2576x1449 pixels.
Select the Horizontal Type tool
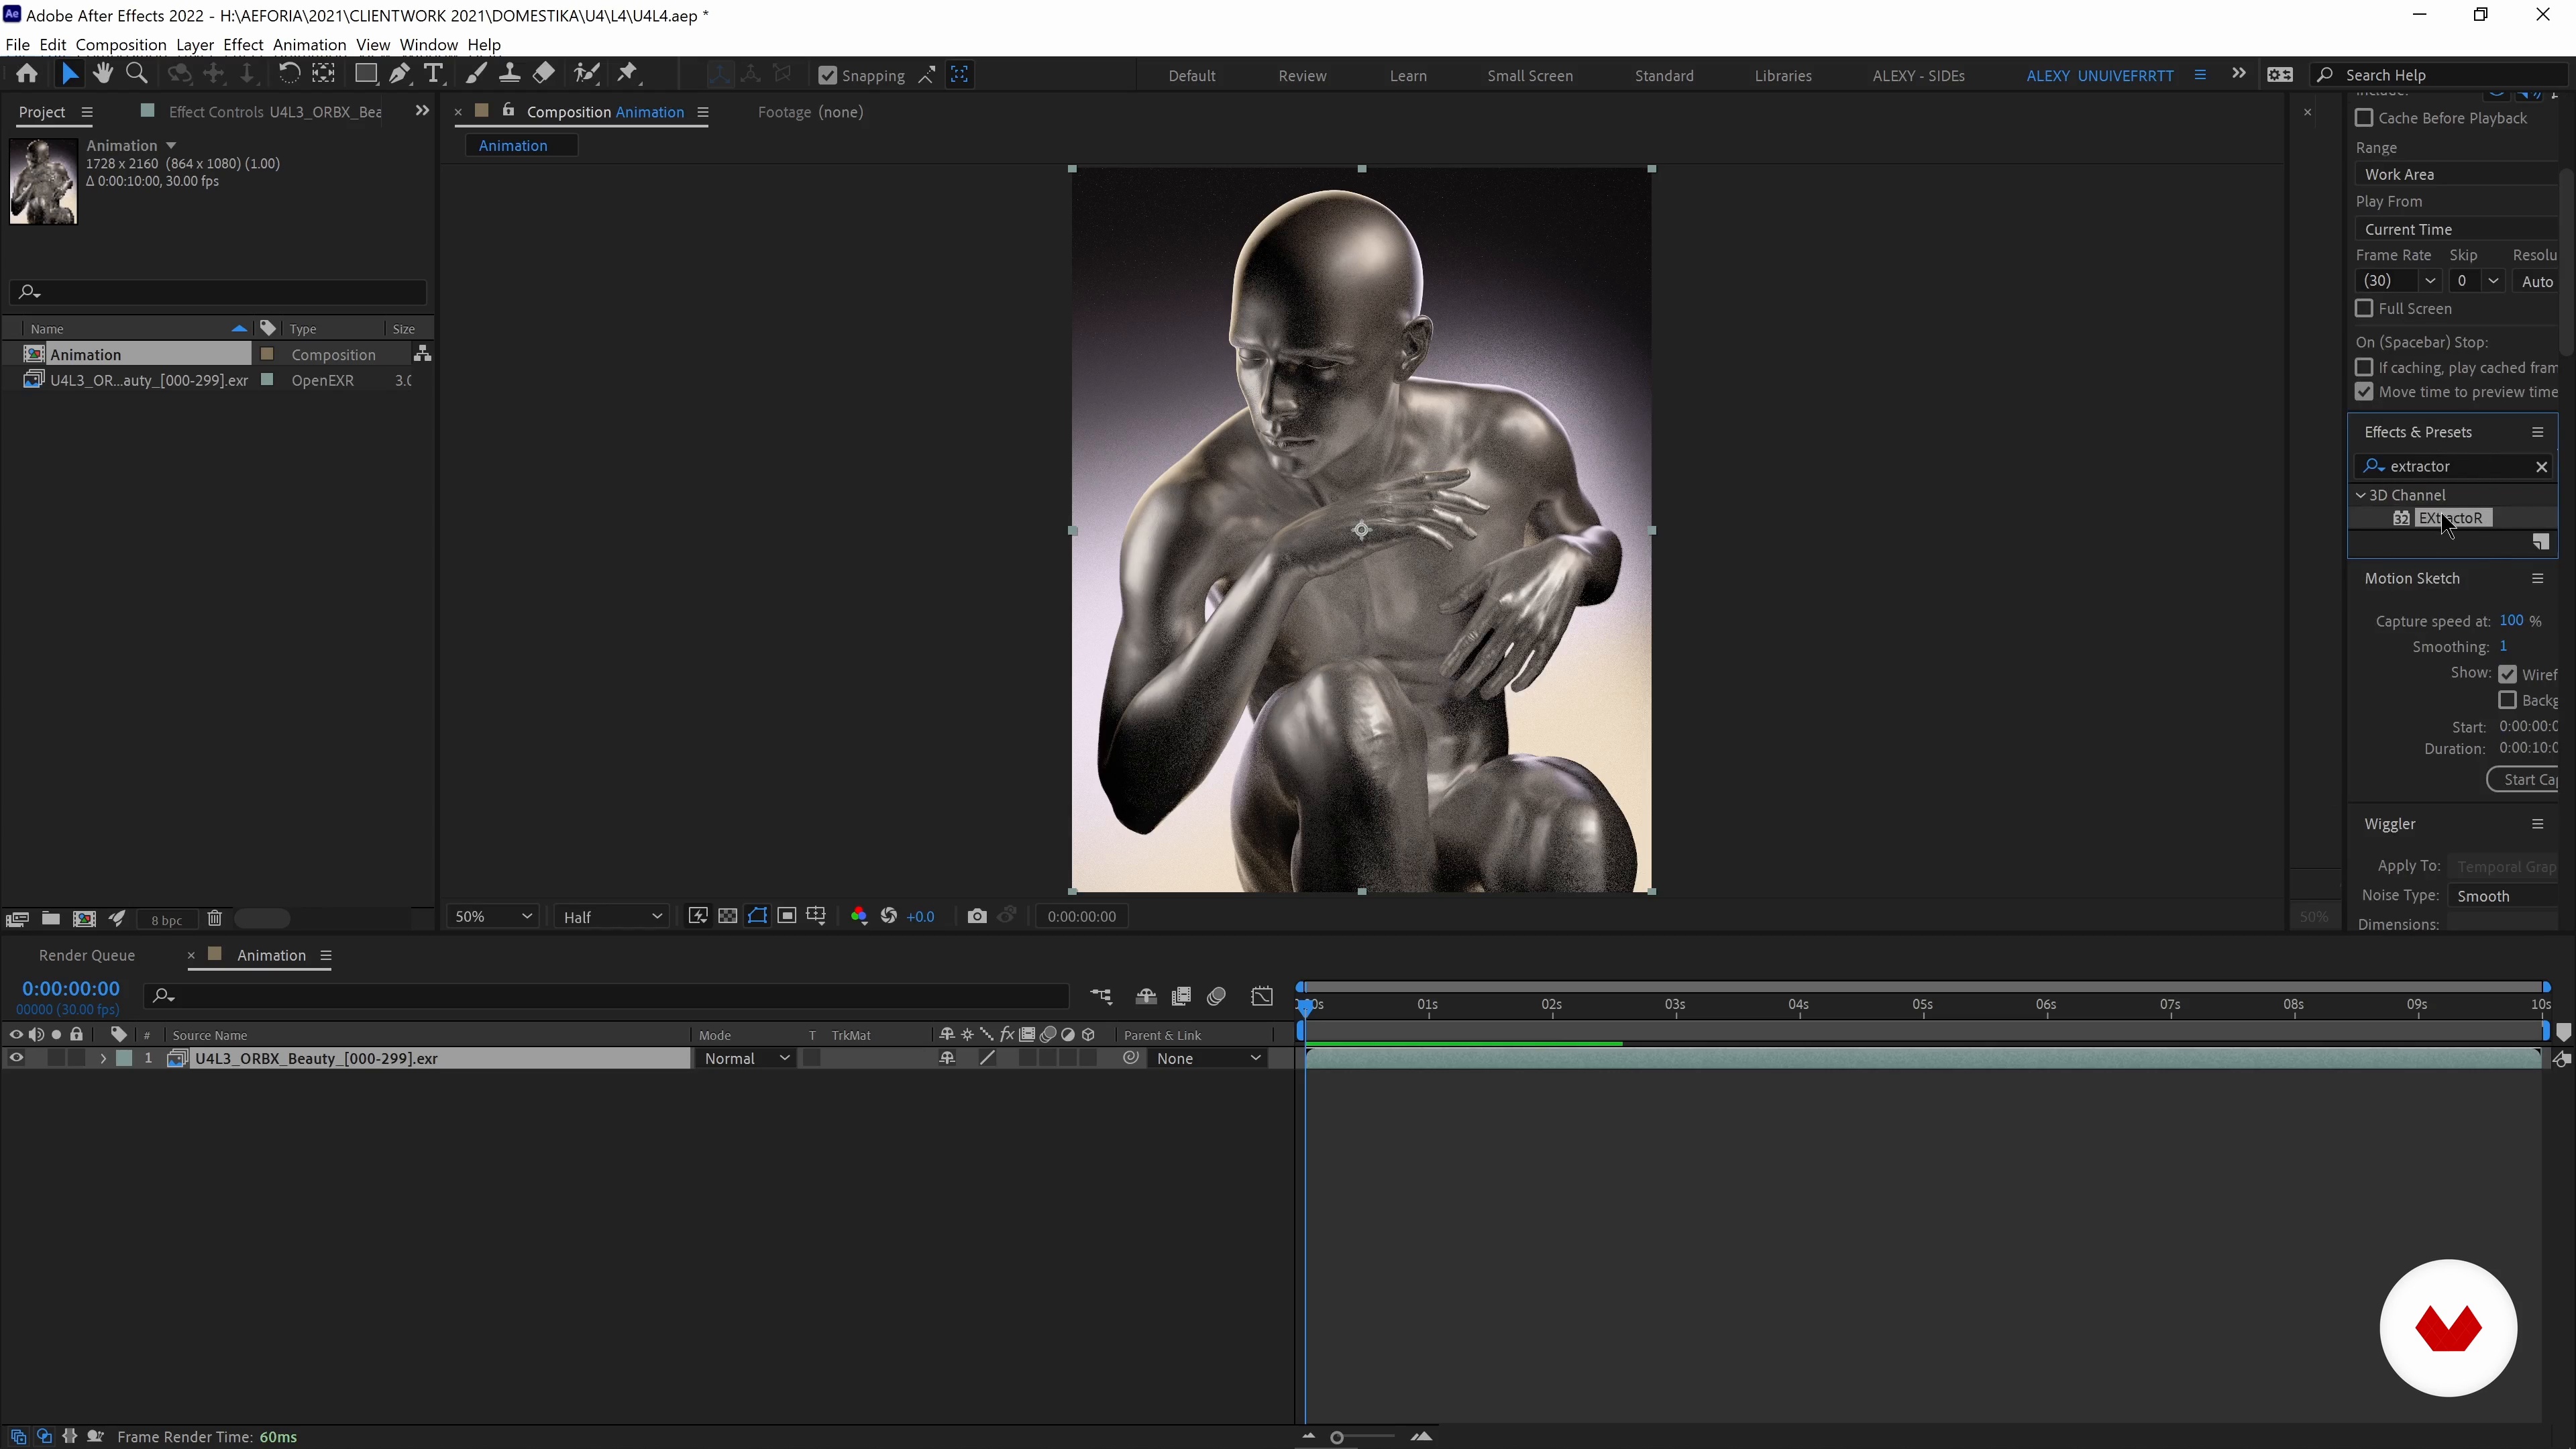(434, 74)
